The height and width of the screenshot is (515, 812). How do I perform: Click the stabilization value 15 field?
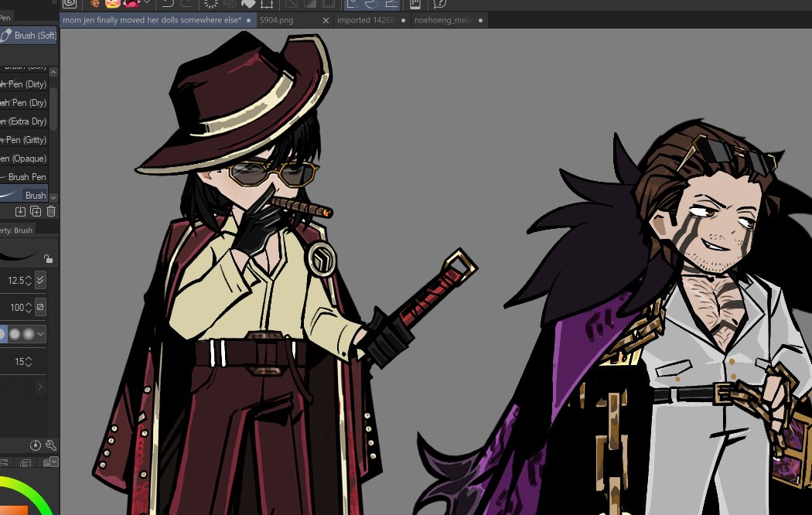[19, 362]
